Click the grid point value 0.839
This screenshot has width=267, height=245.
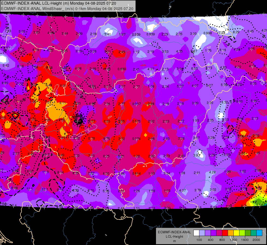[x=151, y=34]
